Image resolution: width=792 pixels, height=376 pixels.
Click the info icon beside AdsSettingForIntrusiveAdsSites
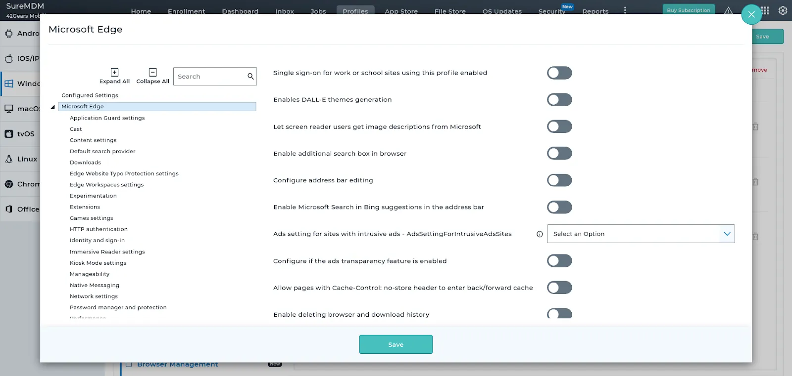coord(540,234)
